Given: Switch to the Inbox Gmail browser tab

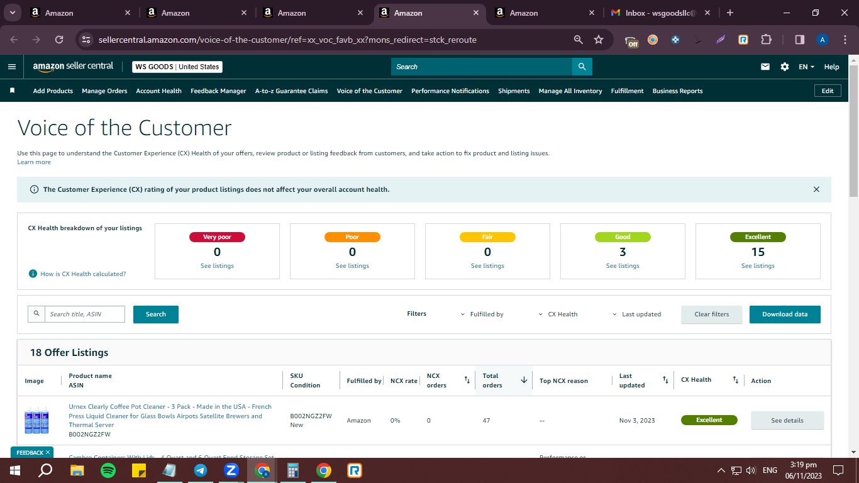Looking at the screenshot, I should pyautogui.click(x=660, y=13).
